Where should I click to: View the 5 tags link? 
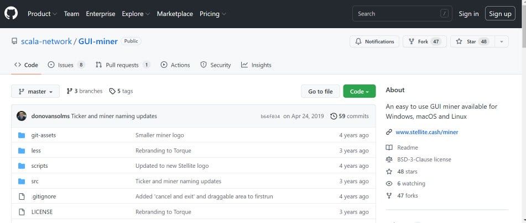pyautogui.click(x=121, y=91)
